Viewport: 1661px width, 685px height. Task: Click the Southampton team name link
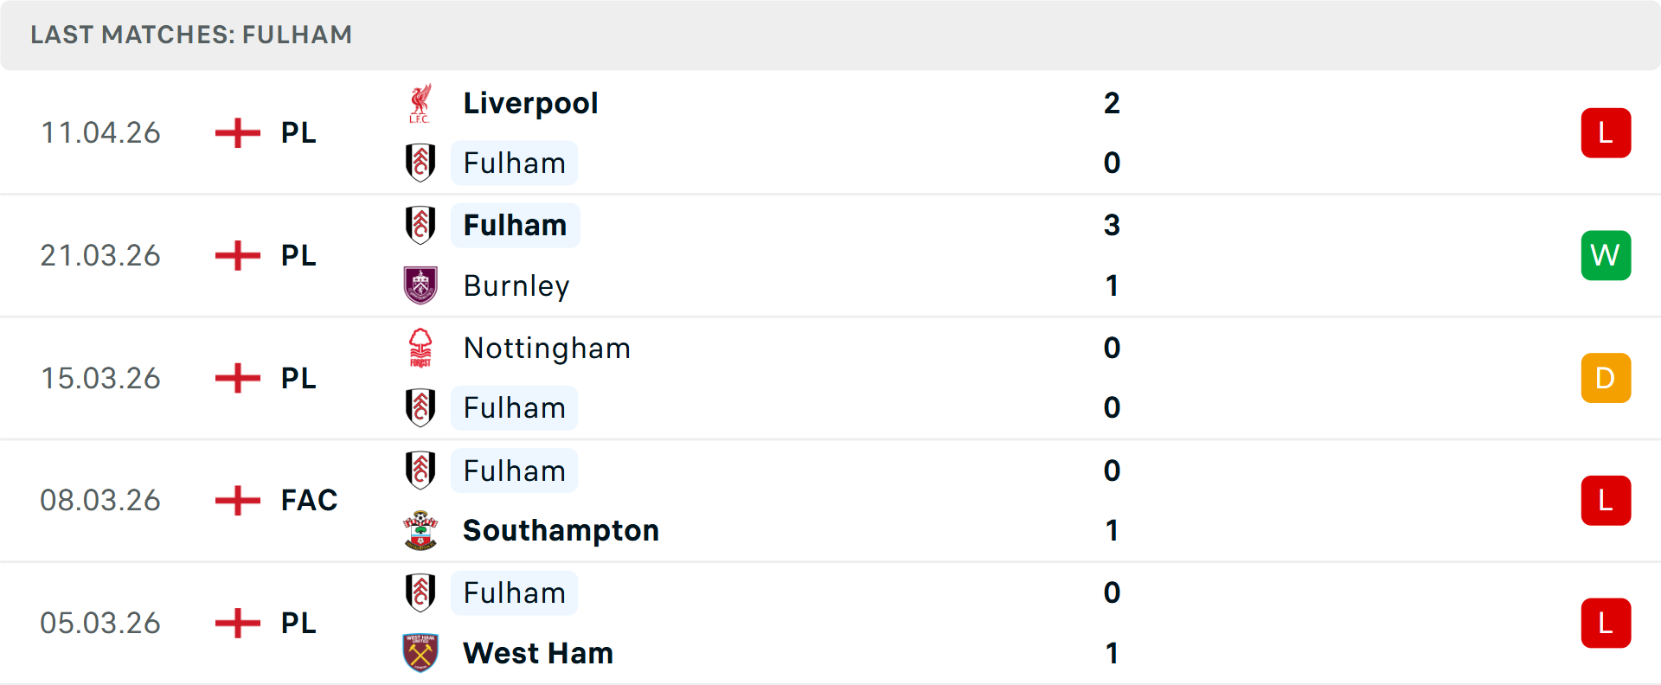(x=561, y=530)
